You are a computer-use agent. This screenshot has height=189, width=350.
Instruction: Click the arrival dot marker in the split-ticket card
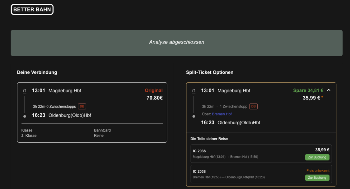[x=194, y=116]
